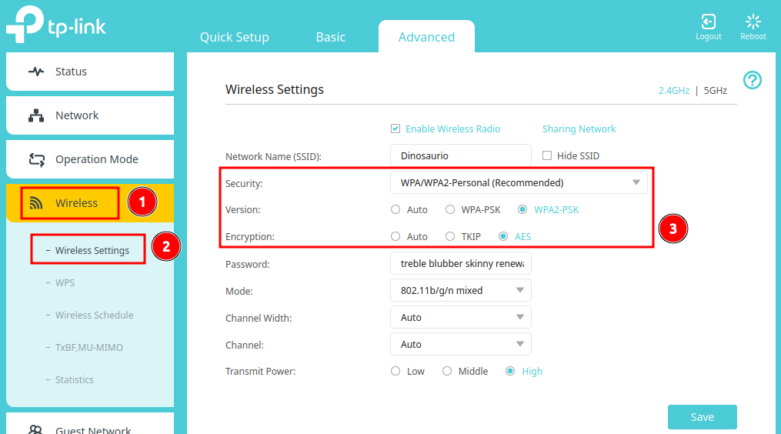781x434 pixels.
Task: Click the Wireless Settings heading
Action: 275,90
